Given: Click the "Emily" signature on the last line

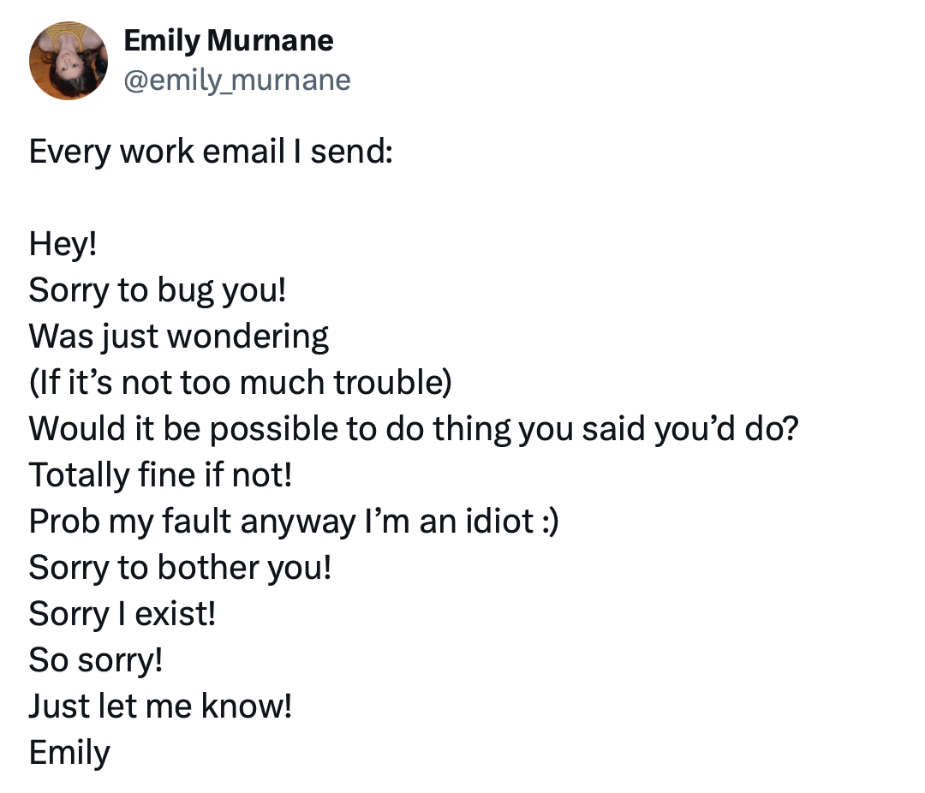Looking at the screenshot, I should click(70, 753).
